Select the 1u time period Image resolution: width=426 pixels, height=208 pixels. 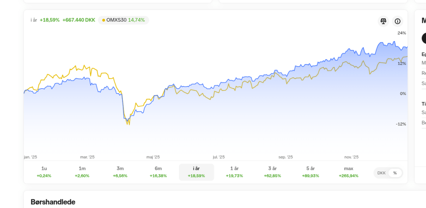point(44,172)
